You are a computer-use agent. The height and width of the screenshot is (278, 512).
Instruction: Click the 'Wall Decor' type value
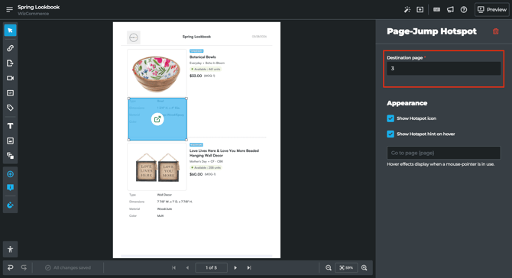pos(164,195)
